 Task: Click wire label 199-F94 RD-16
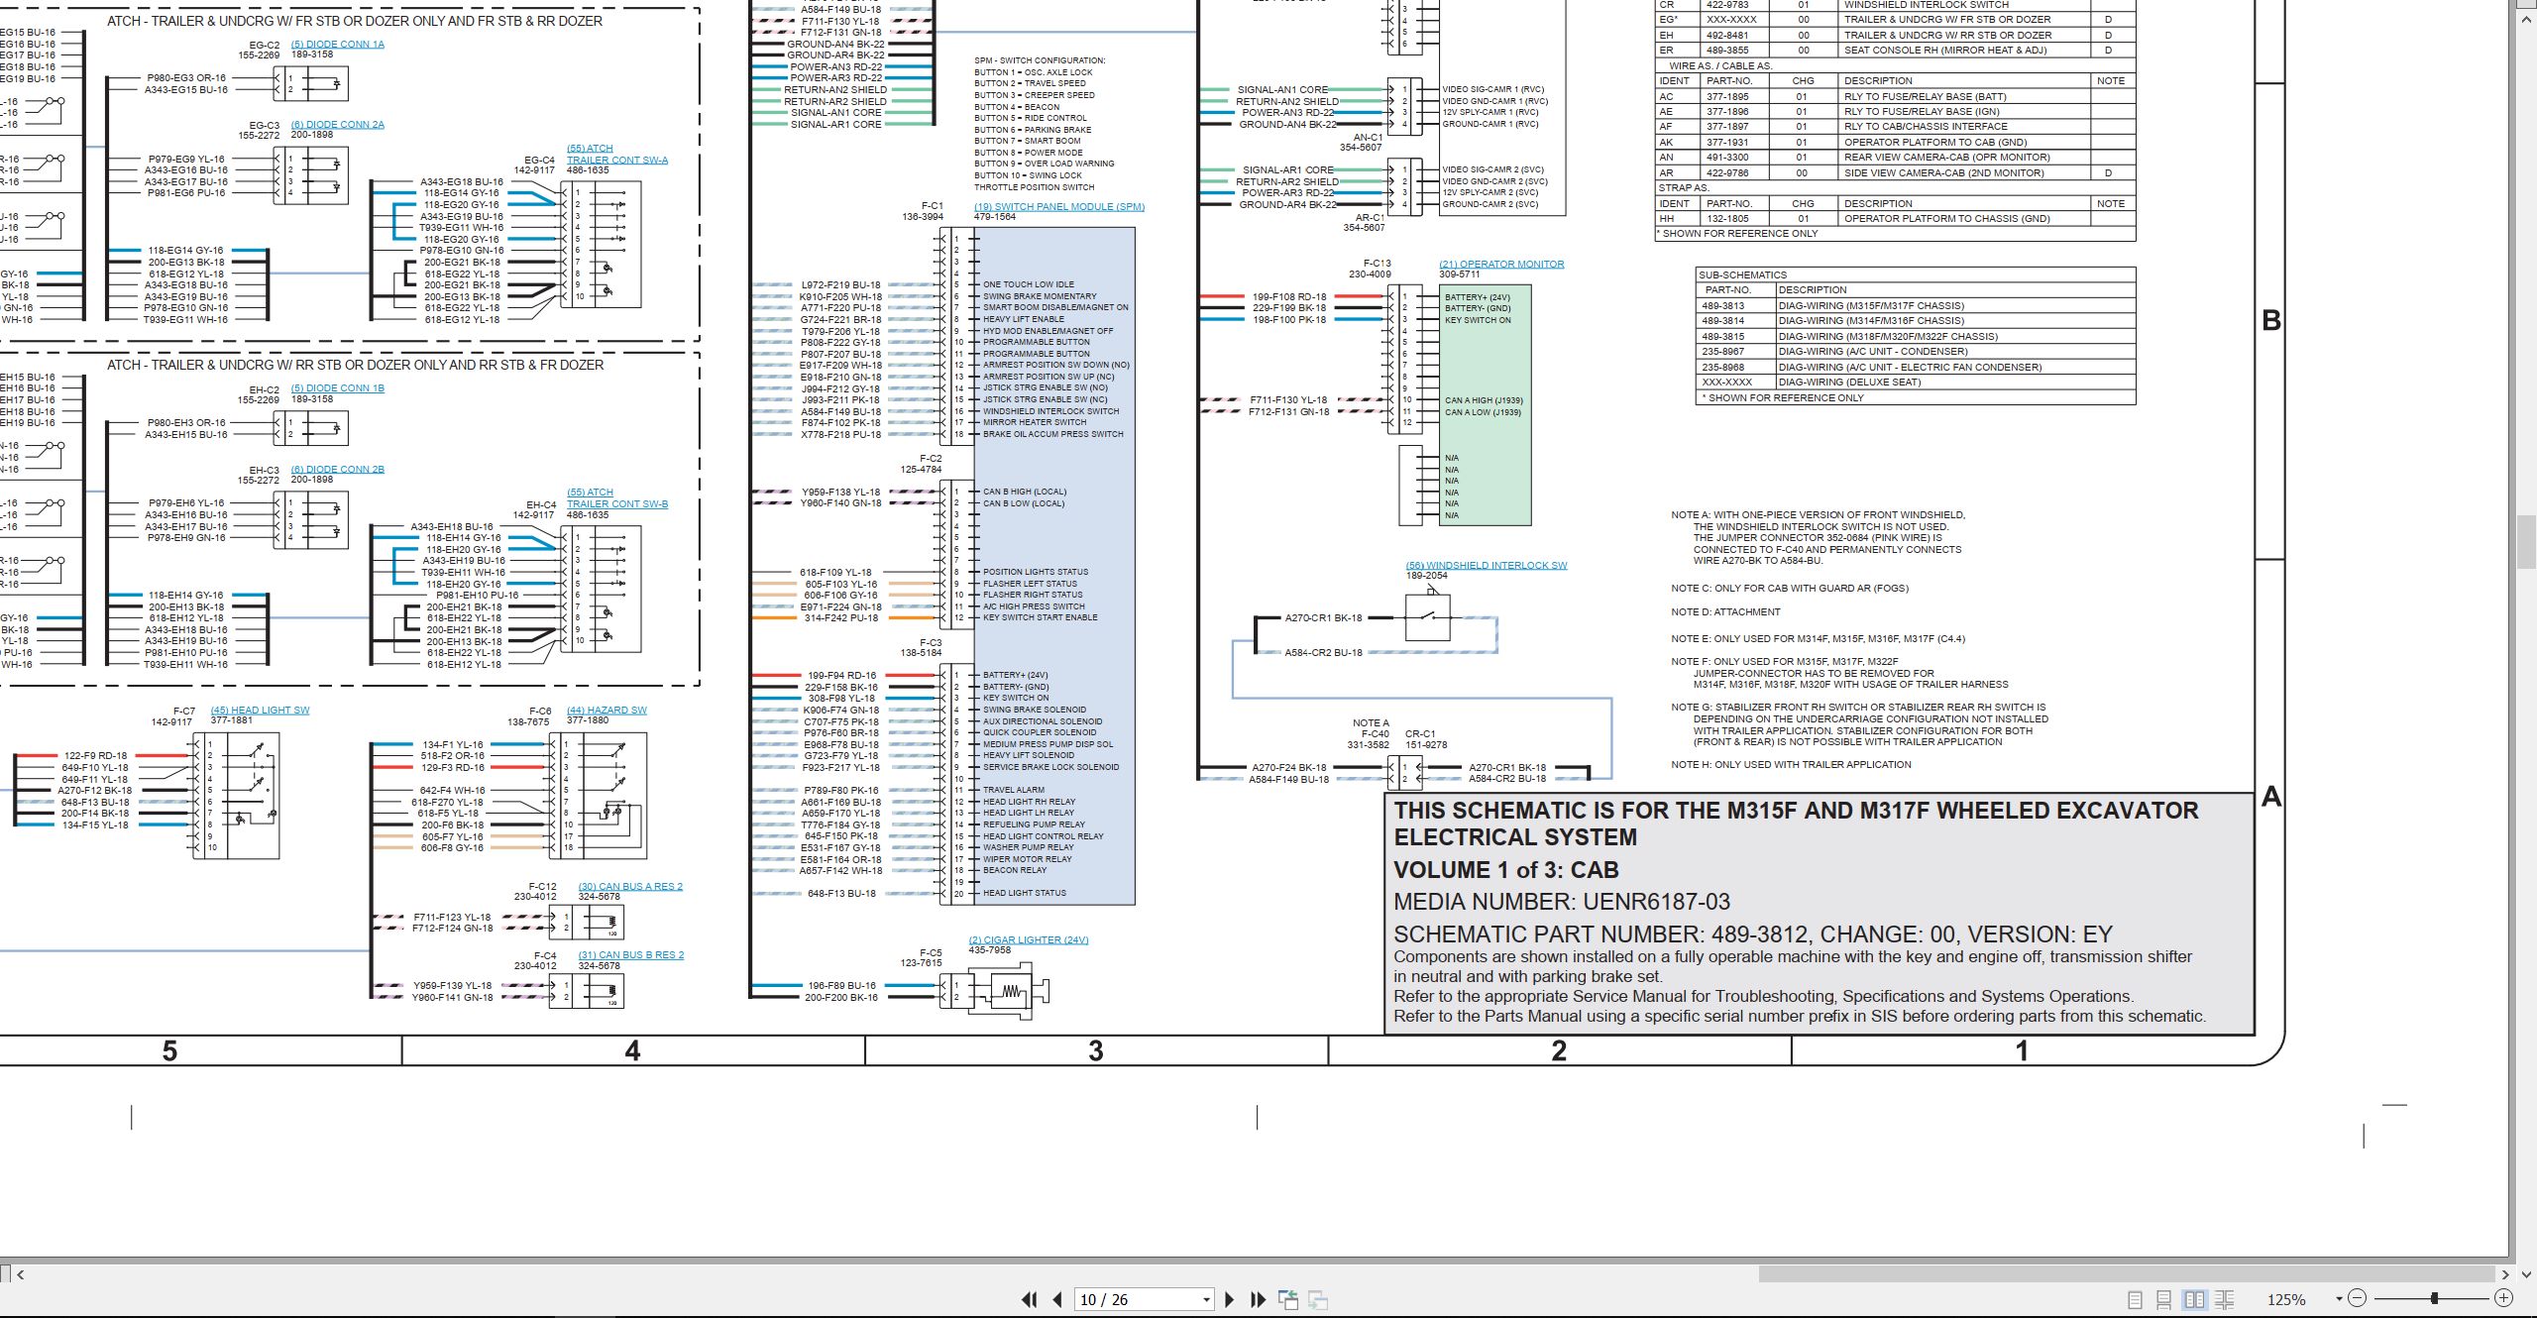point(841,676)
